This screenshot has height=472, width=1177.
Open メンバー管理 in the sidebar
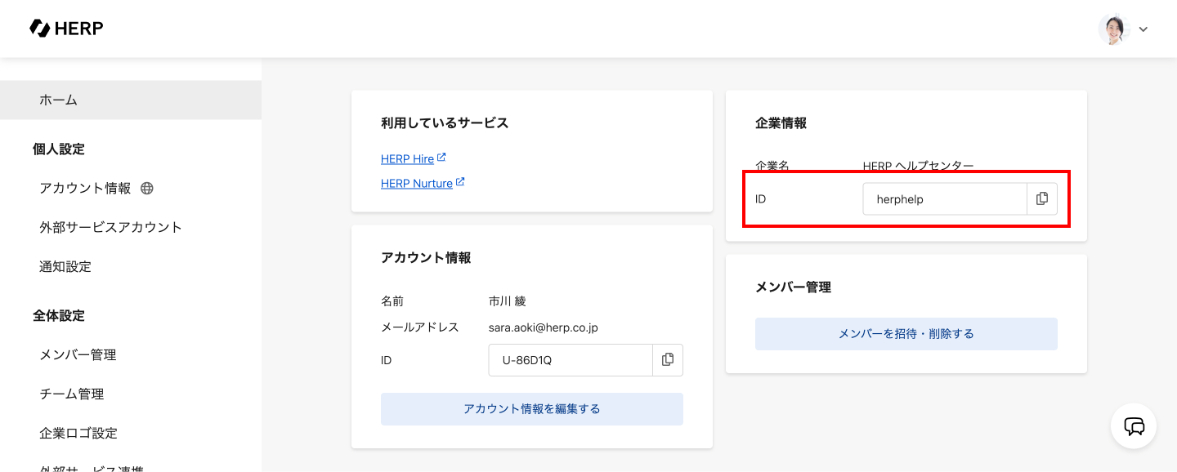tap(78, 354)
